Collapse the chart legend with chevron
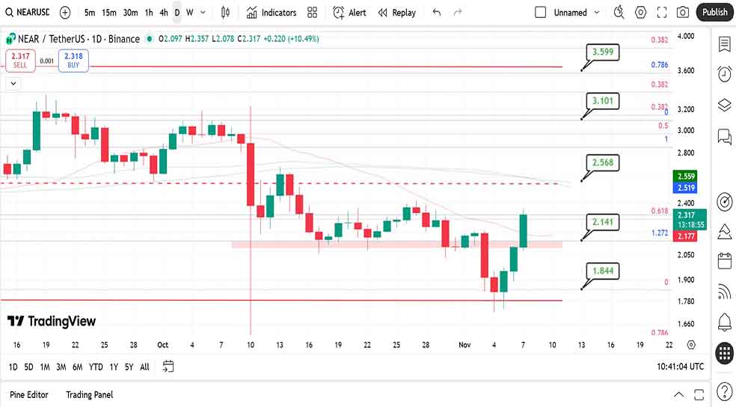The height and width of the screenshot is (407, 736). coord(13,84)
